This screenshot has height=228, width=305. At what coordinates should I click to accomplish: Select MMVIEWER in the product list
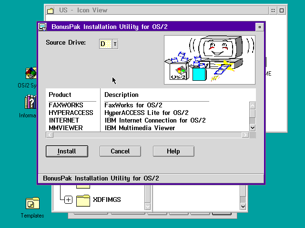[x=66, y=128]
